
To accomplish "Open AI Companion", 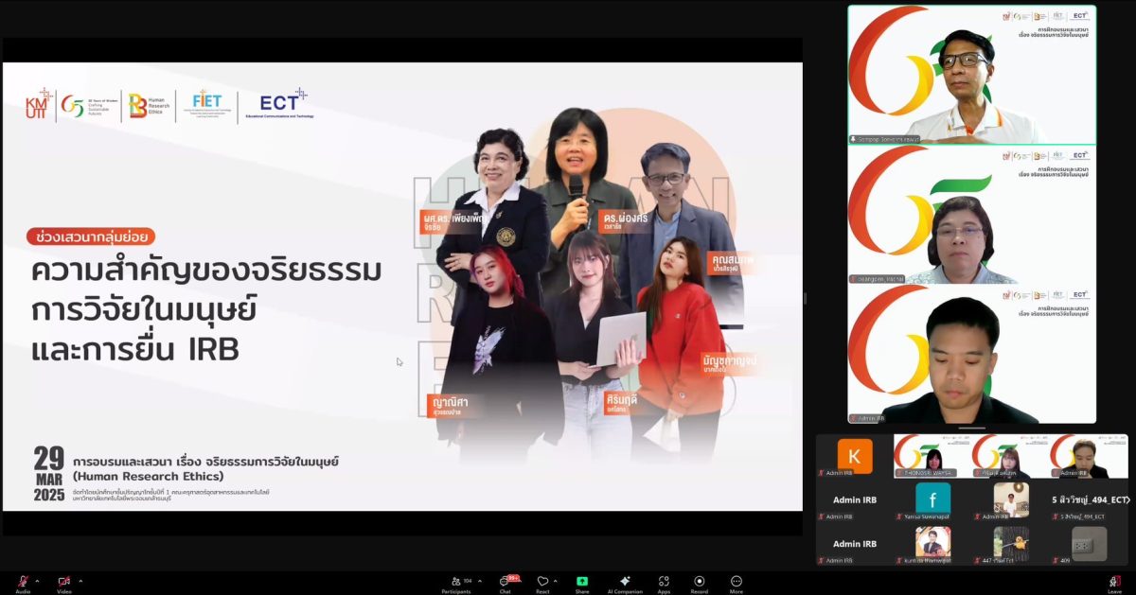I will pyautogui.click(x=625, y=583).
